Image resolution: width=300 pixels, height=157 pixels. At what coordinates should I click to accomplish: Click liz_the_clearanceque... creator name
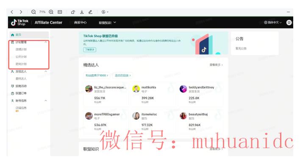pos(110,88)
